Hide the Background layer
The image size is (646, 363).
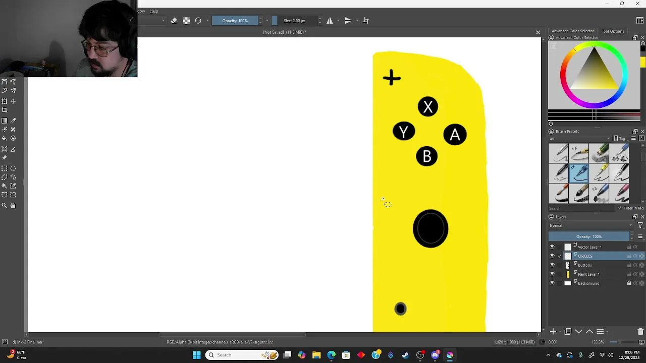(x=552, y=283)
